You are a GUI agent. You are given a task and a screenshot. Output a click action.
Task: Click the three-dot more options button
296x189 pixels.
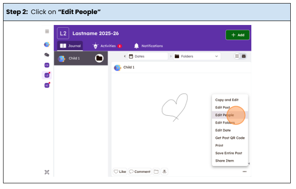[x=244, y=171]
